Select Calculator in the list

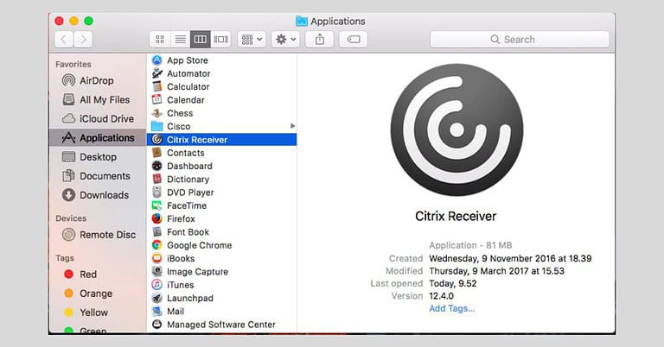tap(222, 86)
